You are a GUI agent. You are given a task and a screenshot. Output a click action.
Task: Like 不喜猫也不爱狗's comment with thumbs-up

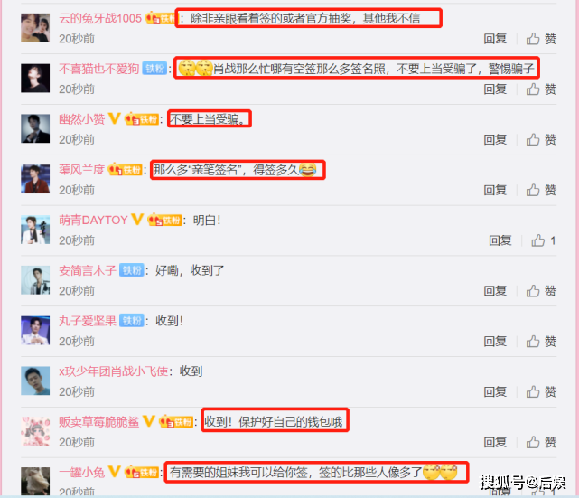pos(541,89)
